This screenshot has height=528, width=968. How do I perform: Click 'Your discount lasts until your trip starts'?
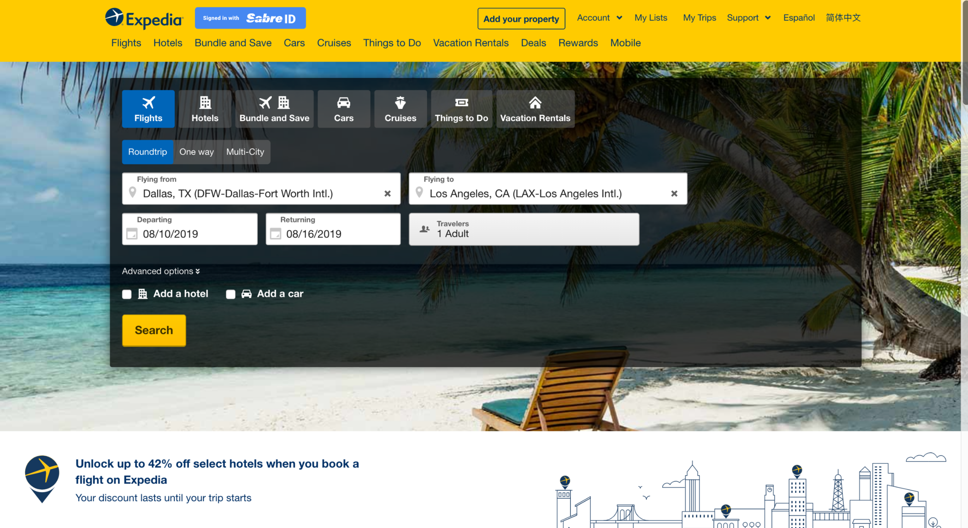pyautogui.click(x=163, y=498)
